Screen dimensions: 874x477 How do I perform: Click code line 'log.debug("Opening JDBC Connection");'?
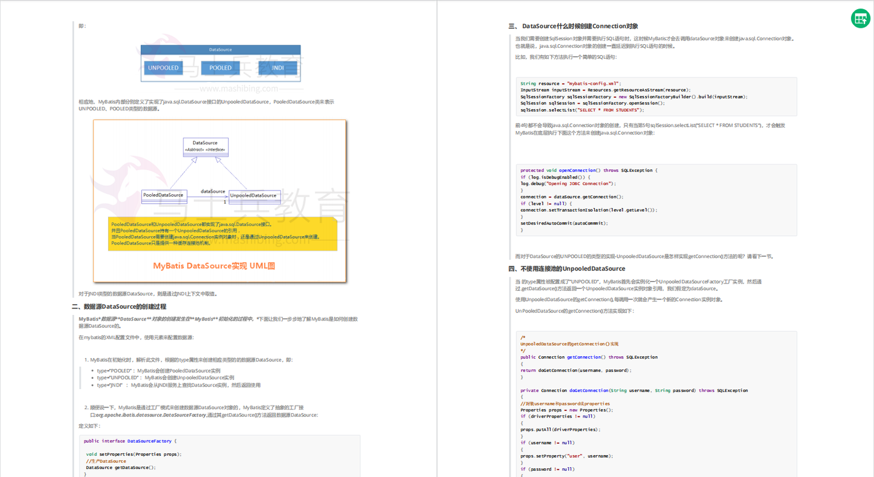[x=567, y=183]
